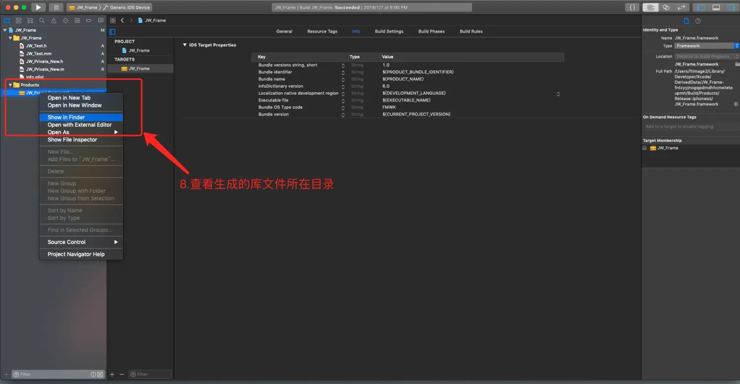Open the Type Framework dropdown
The width and height of the screenshot is (740, 384).
click(x=707, y=46)
